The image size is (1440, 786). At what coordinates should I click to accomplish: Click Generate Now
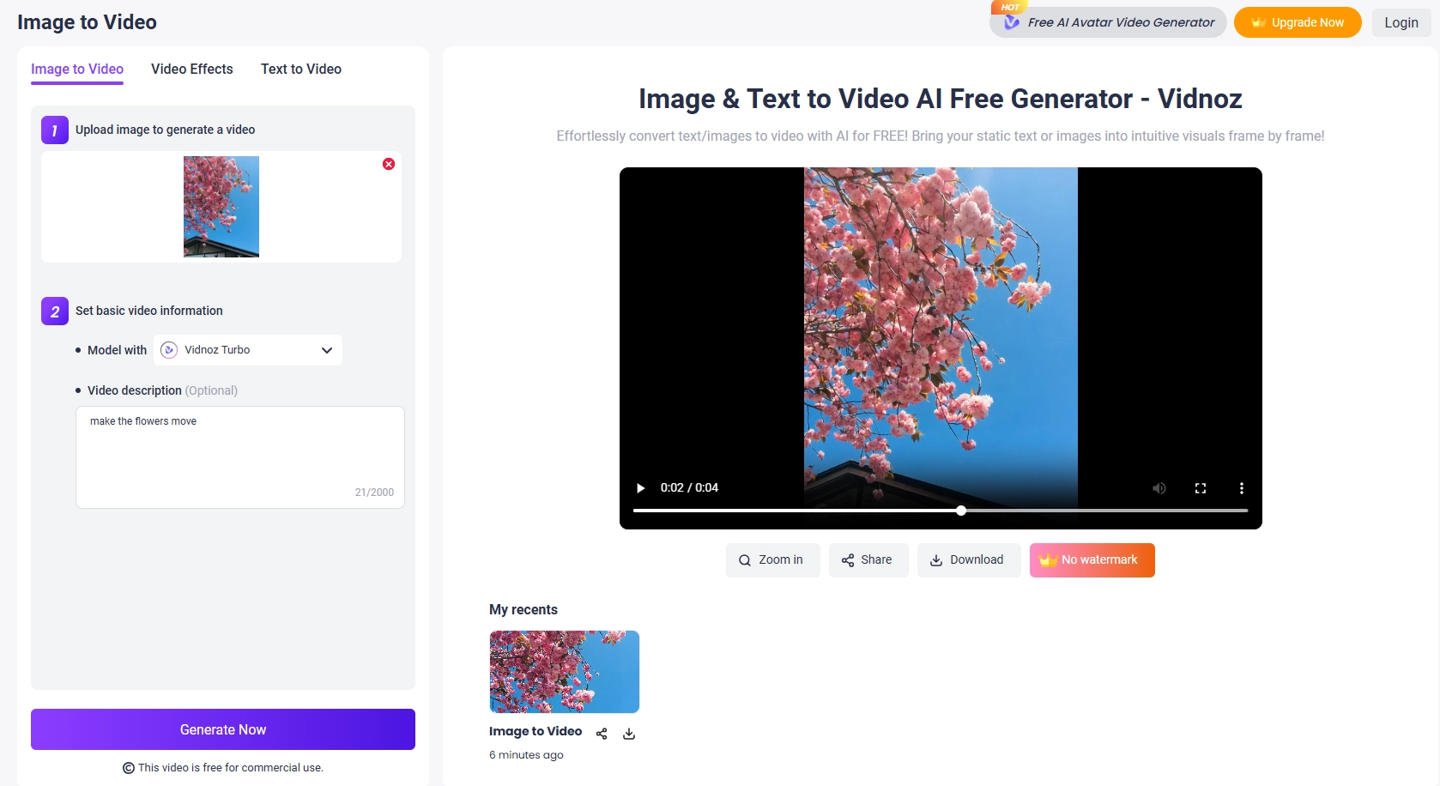click(x=222, y=729)
